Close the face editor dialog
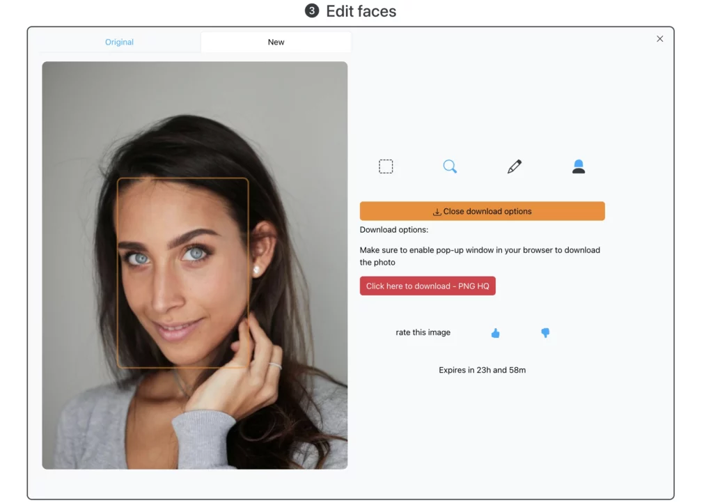 pyautogui.click(x=659, y=39)
